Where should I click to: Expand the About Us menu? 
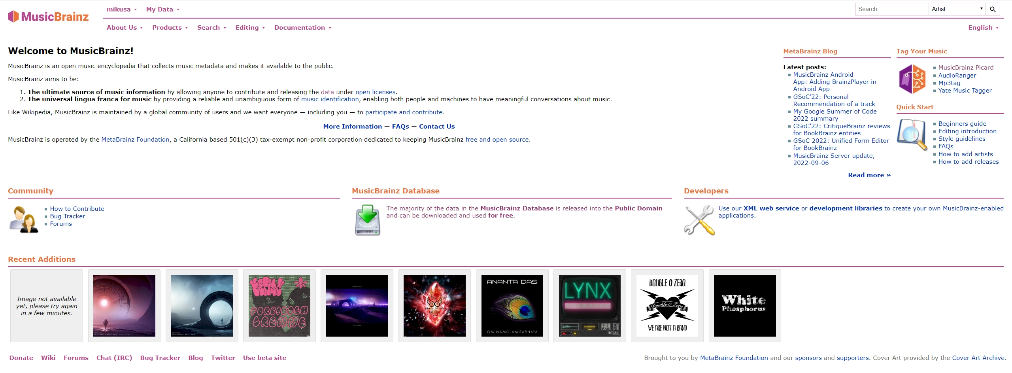point(125,27)
